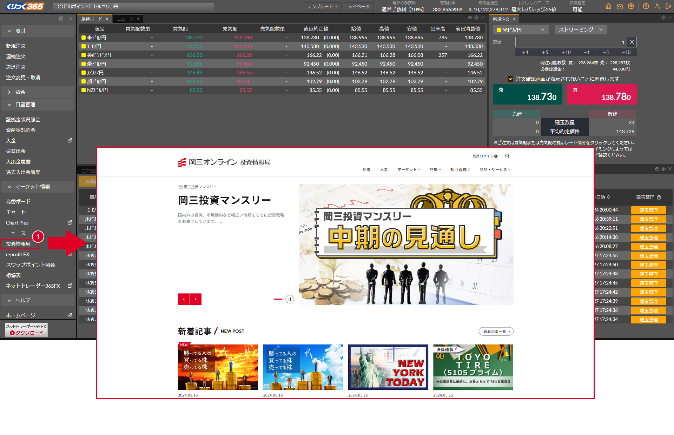The image size is (674, 435).
Task: Click external link icon beside Chart Plus
Action: 70,222
